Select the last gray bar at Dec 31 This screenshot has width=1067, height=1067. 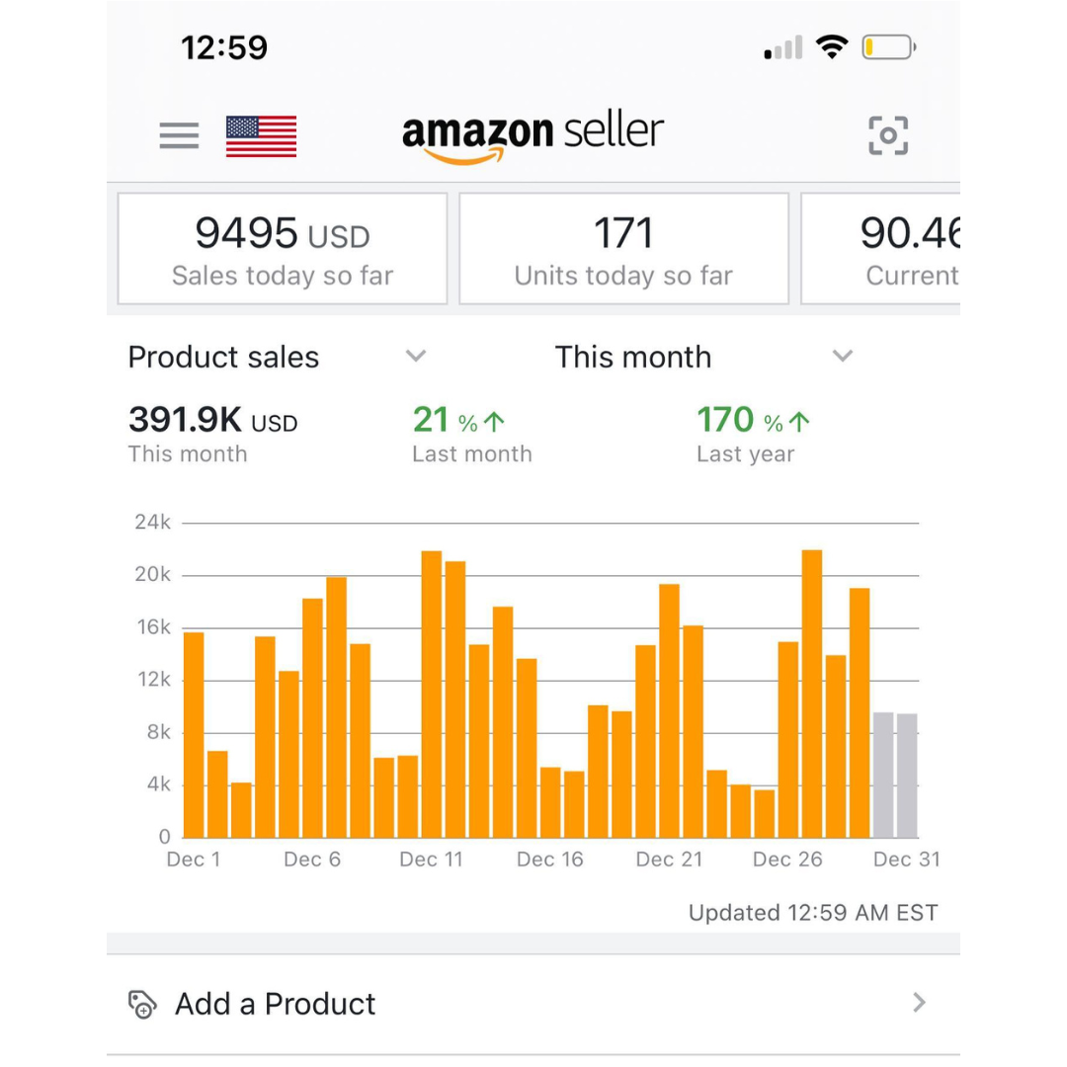(x=907, y=776)
